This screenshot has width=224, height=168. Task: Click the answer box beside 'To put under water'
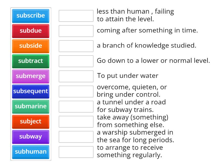76,76
